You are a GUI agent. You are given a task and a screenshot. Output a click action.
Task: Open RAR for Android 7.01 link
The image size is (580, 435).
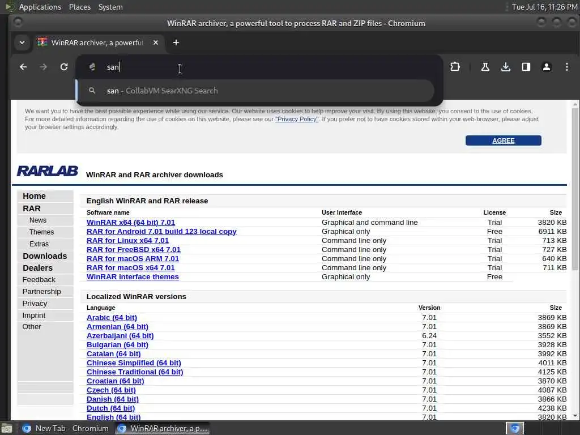click(161, 232)
